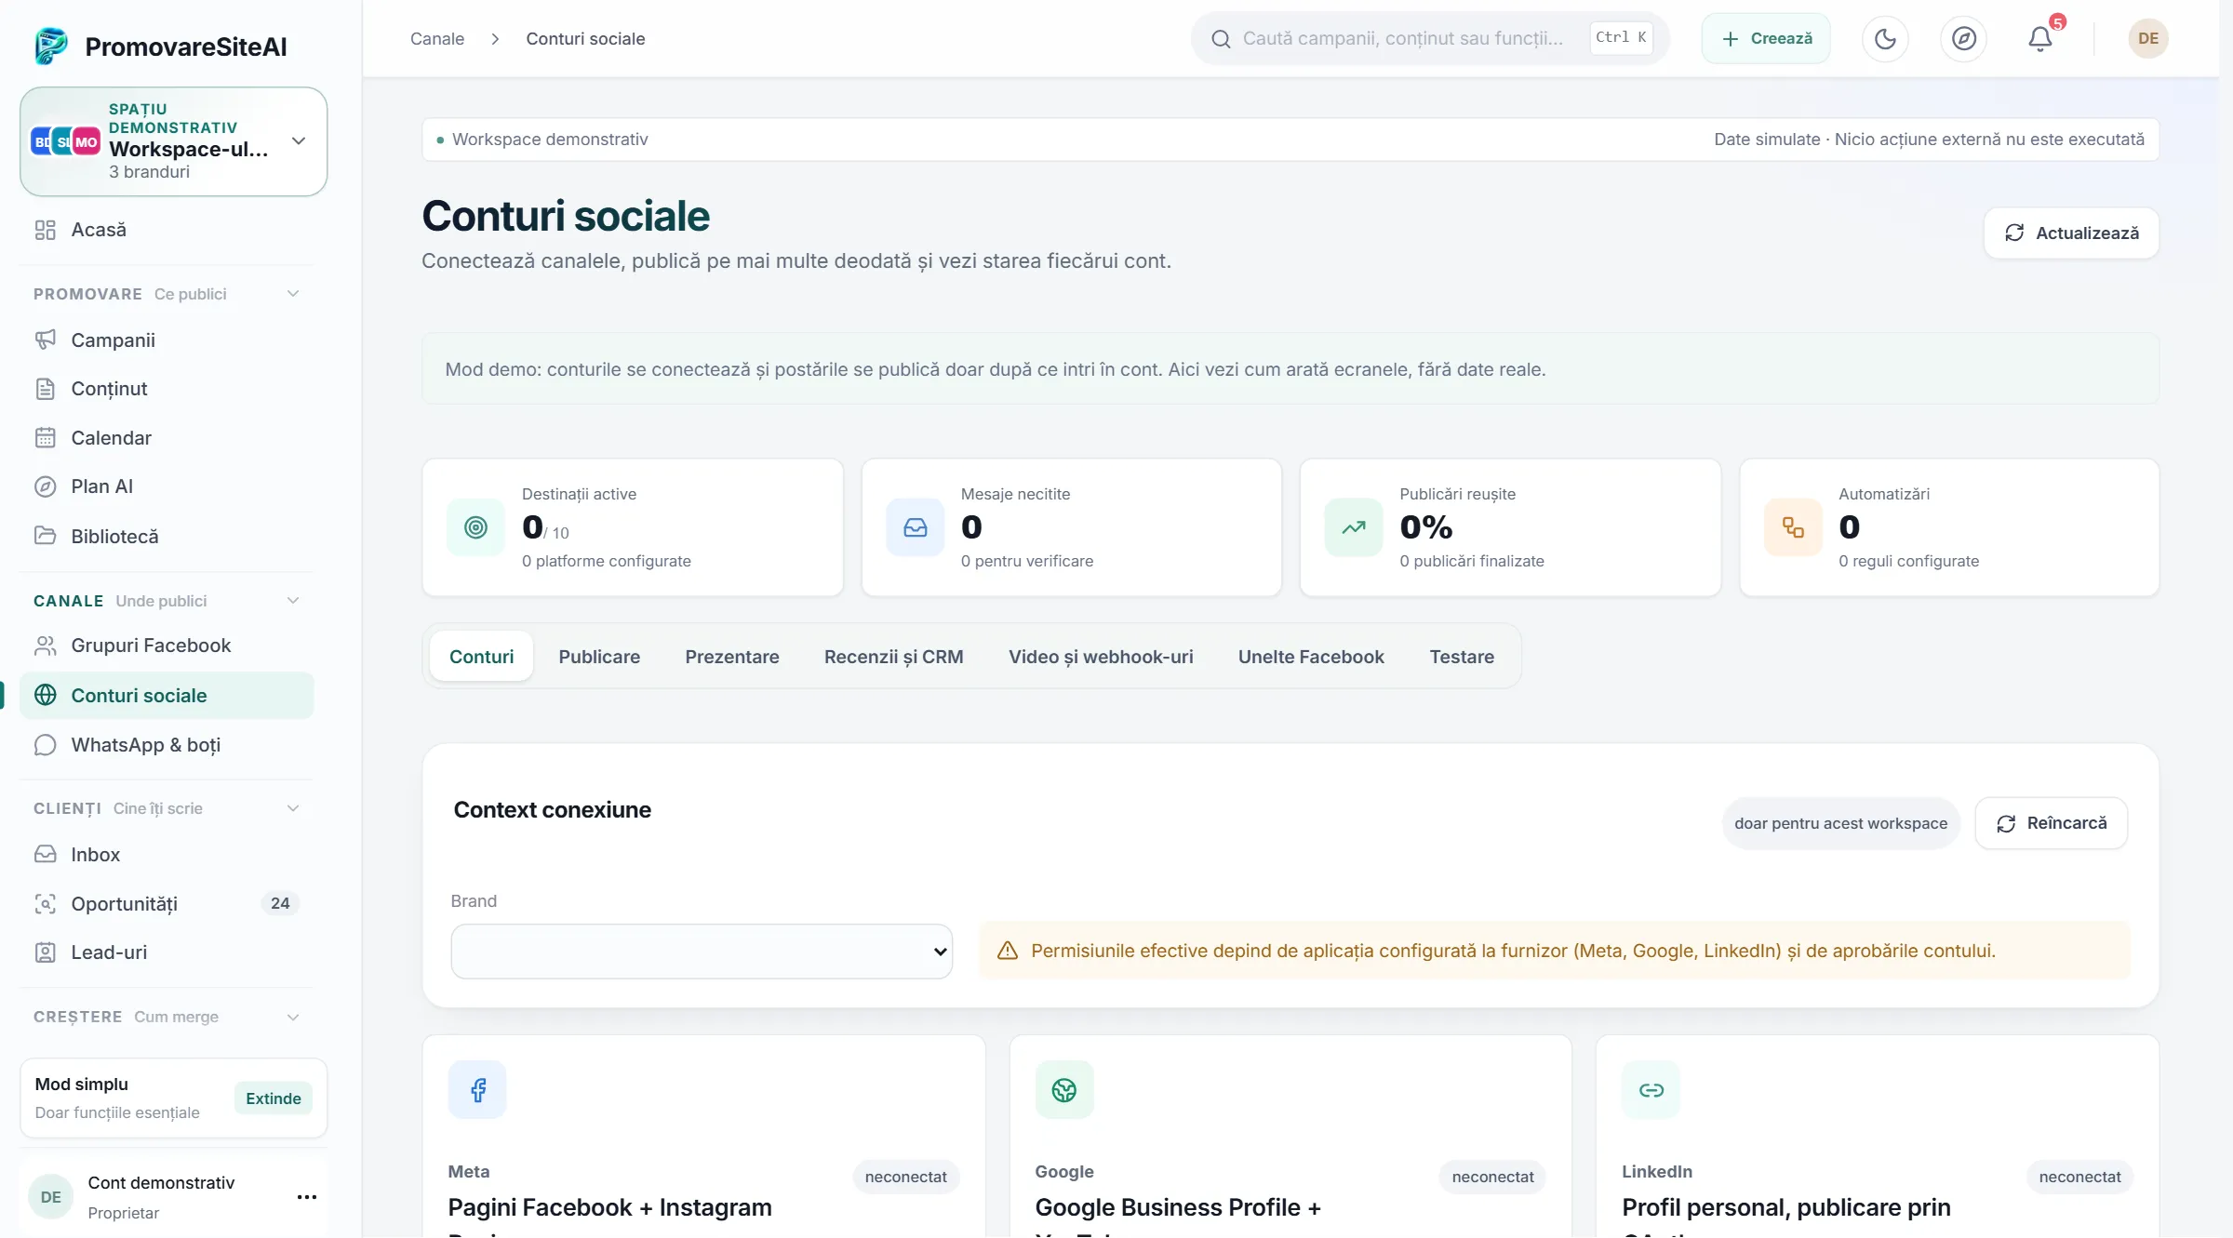This screenshot has width=2233, height=1238.
Task: Open Plan AI compass item
Action: coord(167,486)
